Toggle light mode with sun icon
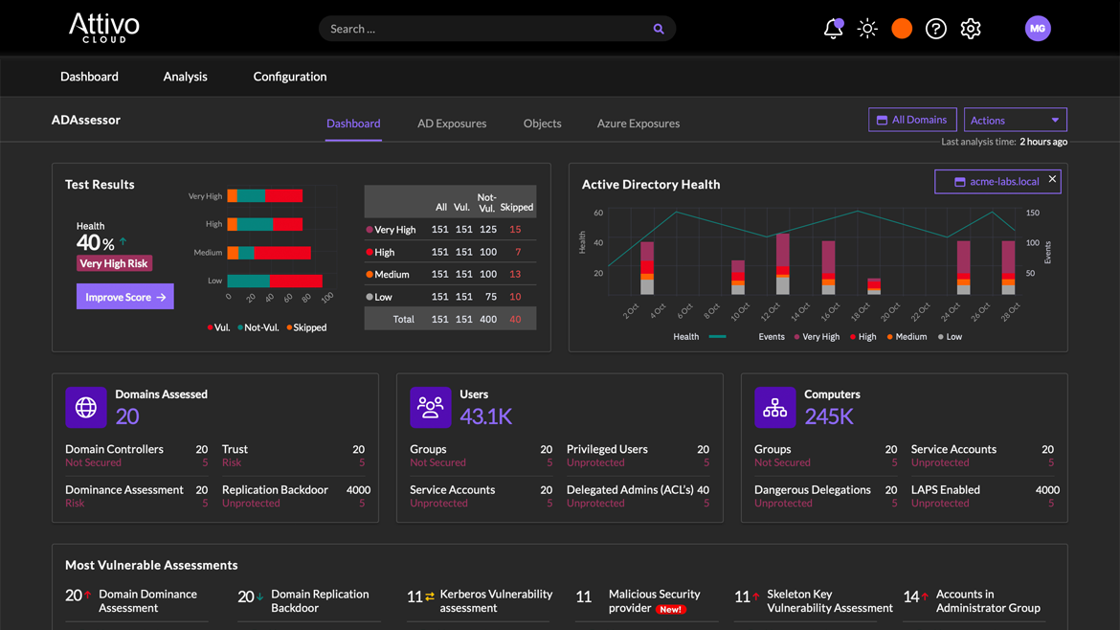Screen dimensions: 1120x630 (867, 29)
